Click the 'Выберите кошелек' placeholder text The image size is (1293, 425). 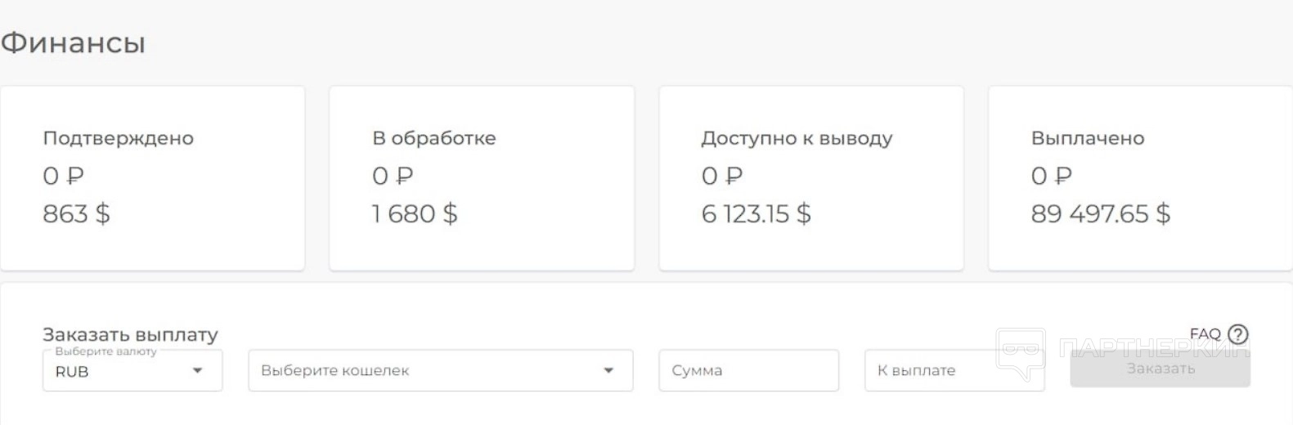pyautogui.click(x=334, y=370)
